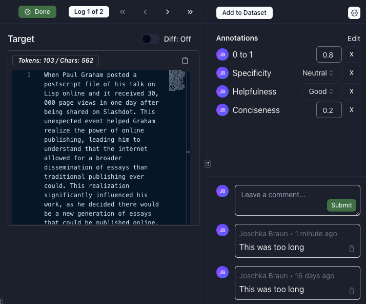The width and height of the screenshot is (366, 304).
Task: Go to previous log arrow
Action: pyautogui.click(x=145, y=12)
